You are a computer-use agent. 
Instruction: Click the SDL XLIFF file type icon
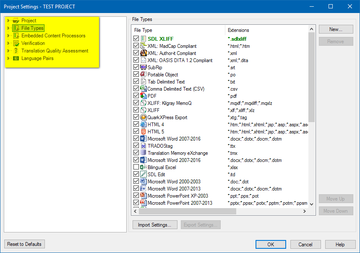(143, 39)
